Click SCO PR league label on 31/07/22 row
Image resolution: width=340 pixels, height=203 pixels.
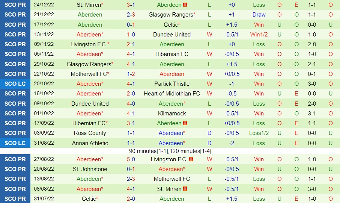pos(15,198)
